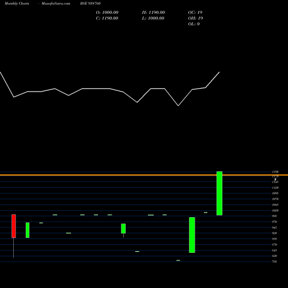This screenshot has height=288, width=288.
Task: Click the 'Monthly Charts' title text
Action: coord(17,3)
